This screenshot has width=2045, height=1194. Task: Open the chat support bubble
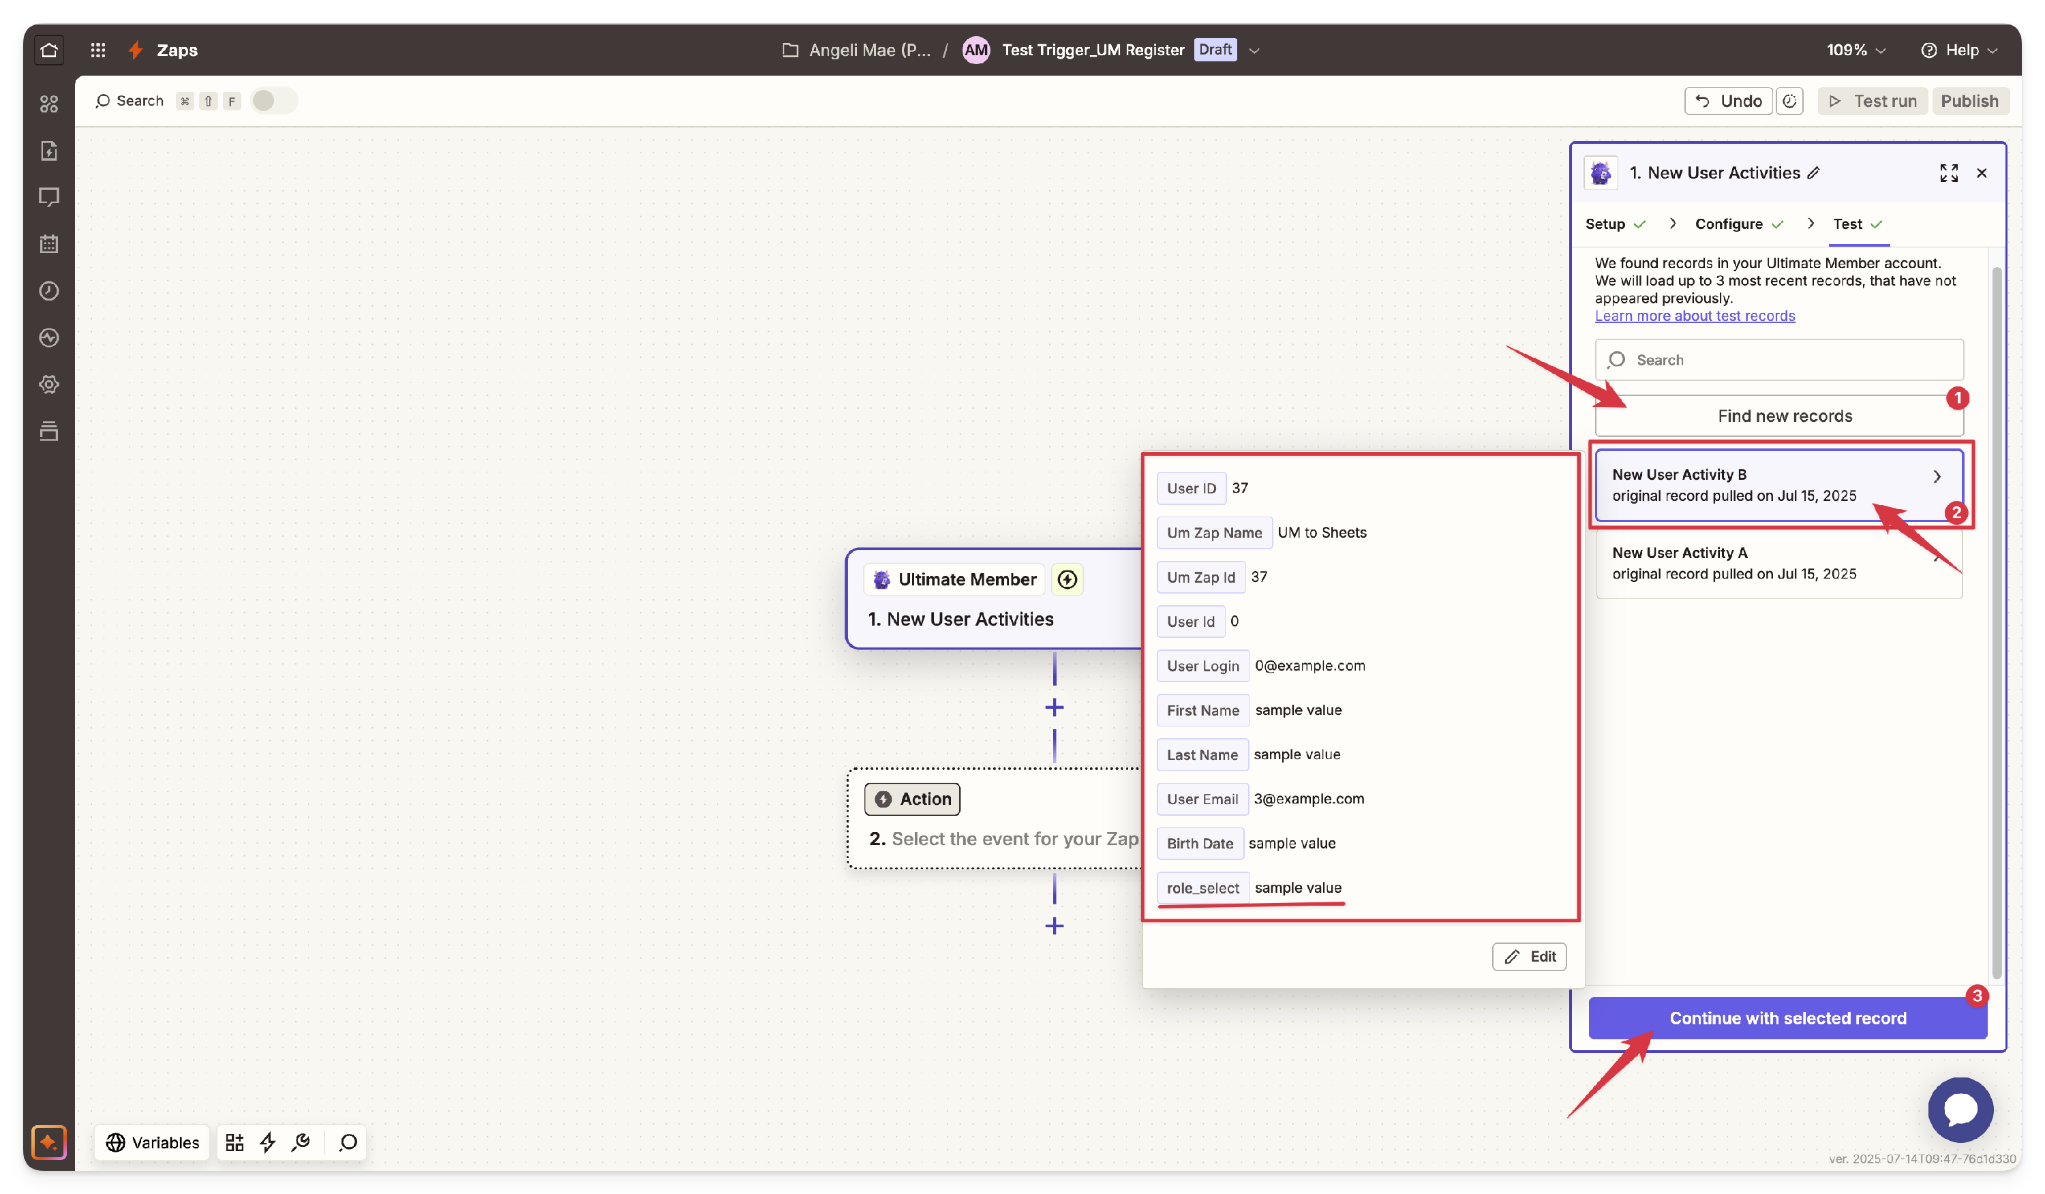[1960, 1109]
